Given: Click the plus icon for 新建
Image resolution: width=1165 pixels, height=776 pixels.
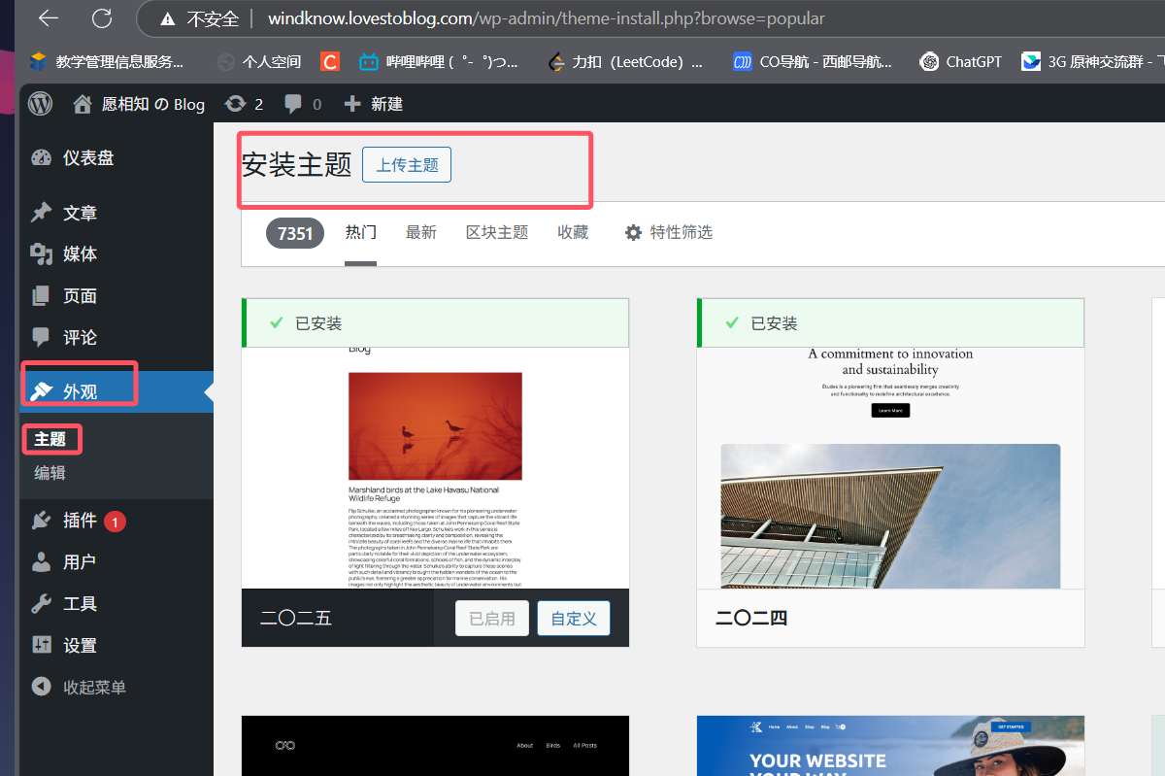Looking at the screenshot, I should [352, 104].
